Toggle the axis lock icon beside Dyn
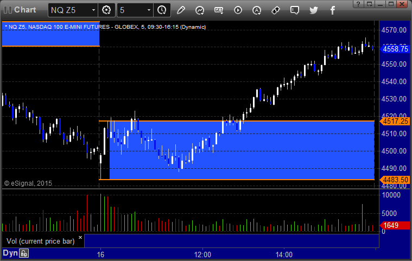Viewport: 412px width, 261px height. [24, 253]
